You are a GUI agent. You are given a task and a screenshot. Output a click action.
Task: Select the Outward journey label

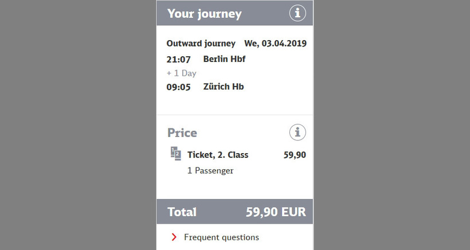[201, 44]
